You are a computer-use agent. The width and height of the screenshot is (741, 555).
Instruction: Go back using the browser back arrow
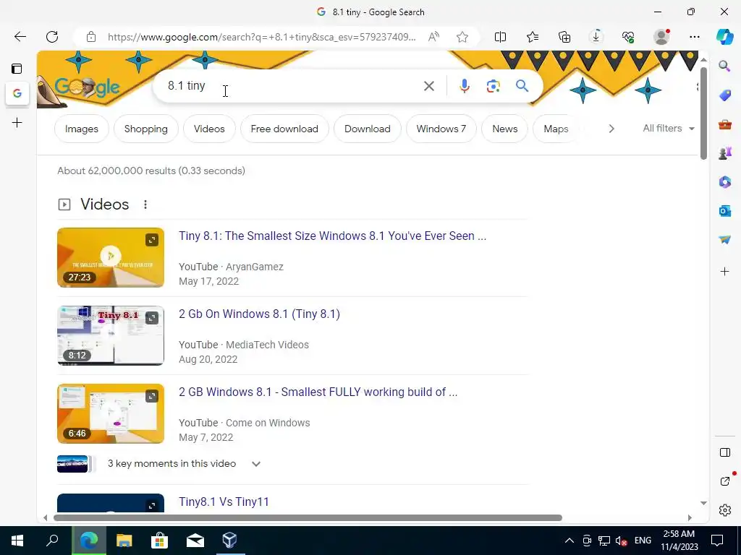point(20,37)
